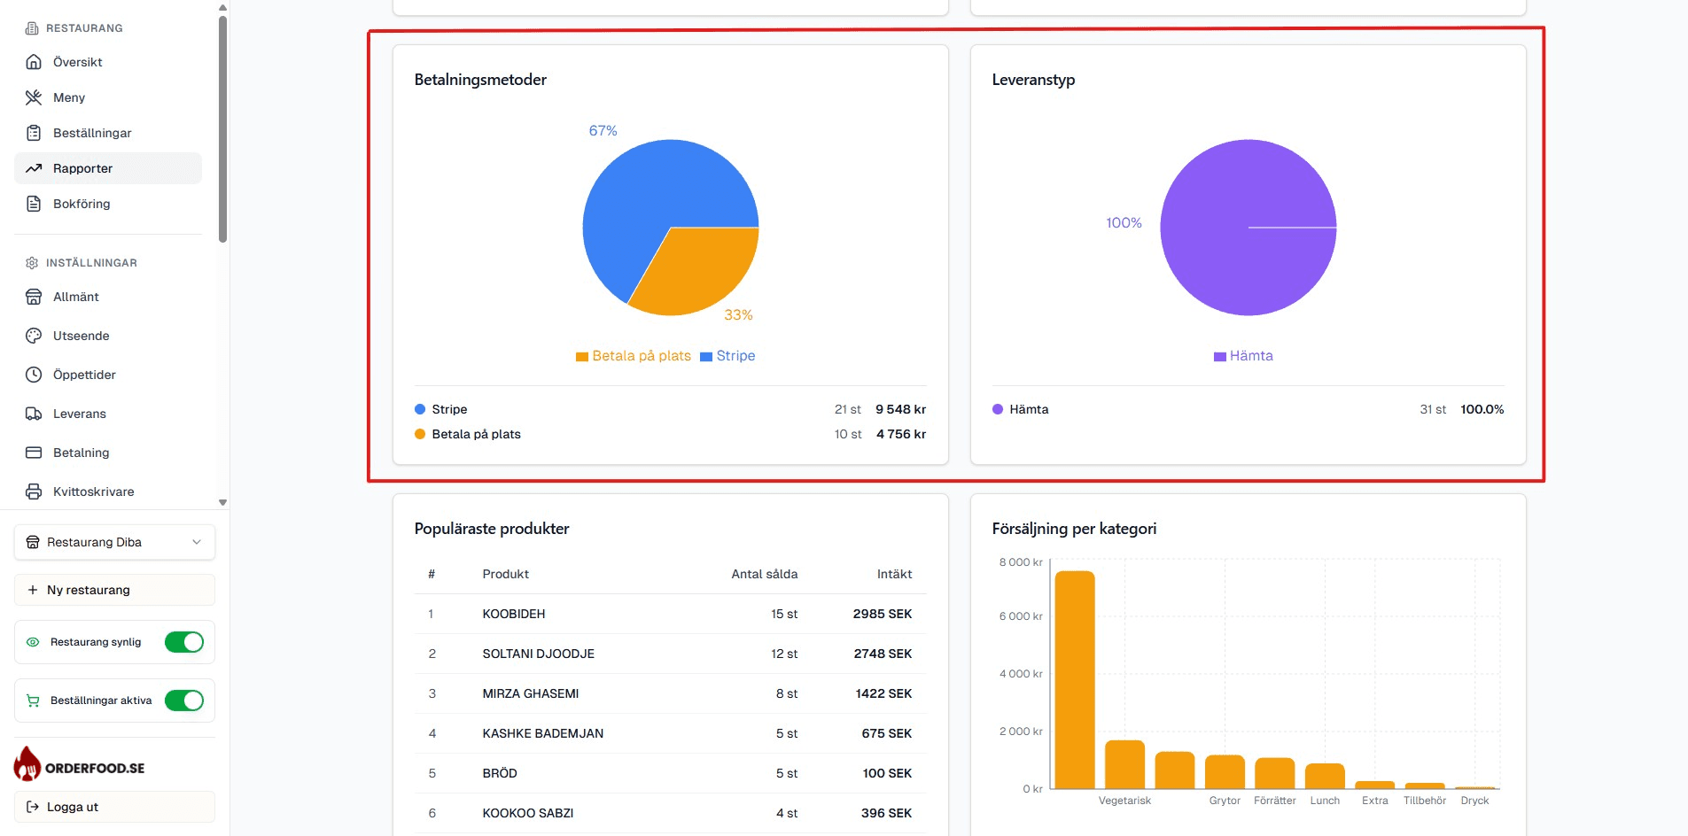Image resolution: width=1688 pixels, height=836 pixels.
Task: Click the Meny utensils icon
Action: click(x=34, y=97)
